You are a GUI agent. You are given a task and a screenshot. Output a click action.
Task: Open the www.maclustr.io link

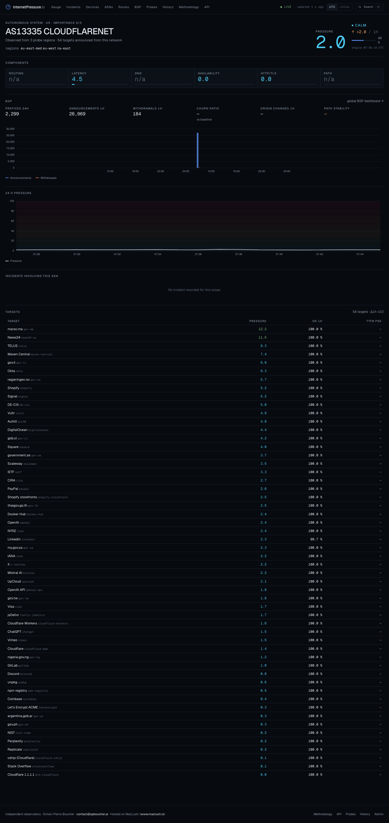[152, 814]
